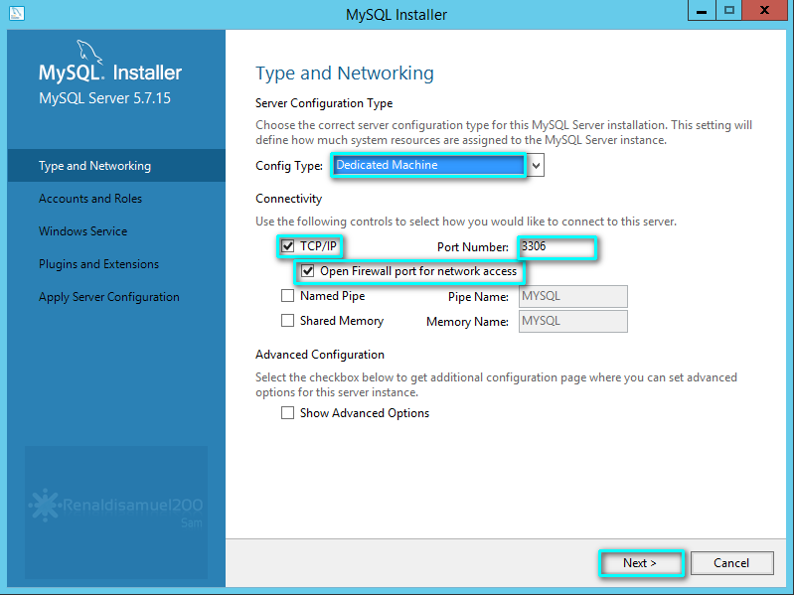Viewport: 794px width, 595px height.
Task: Select the Dedicated Machine combo box field
Action: click(x=428, y=166)
